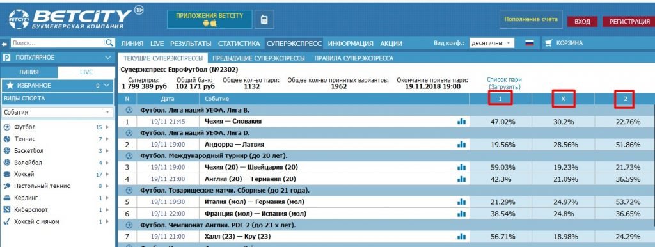
Task: Click the Волейбол sport icon
Action: coord(6,162)
